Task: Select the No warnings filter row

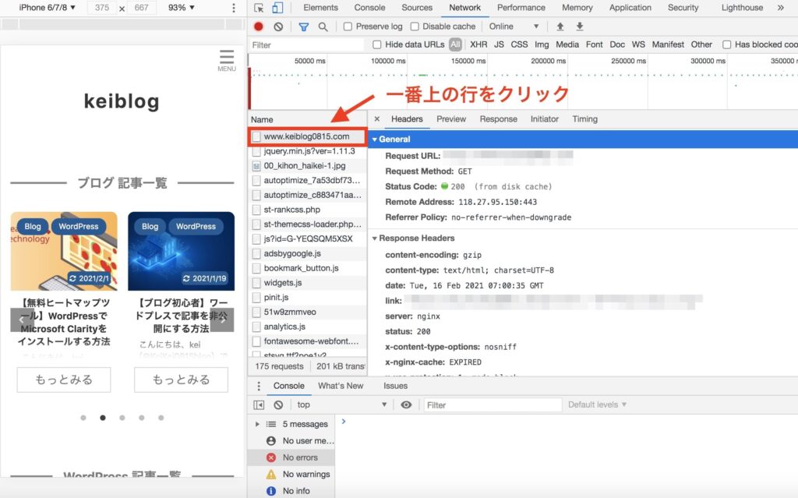Action: pos(291,474)
